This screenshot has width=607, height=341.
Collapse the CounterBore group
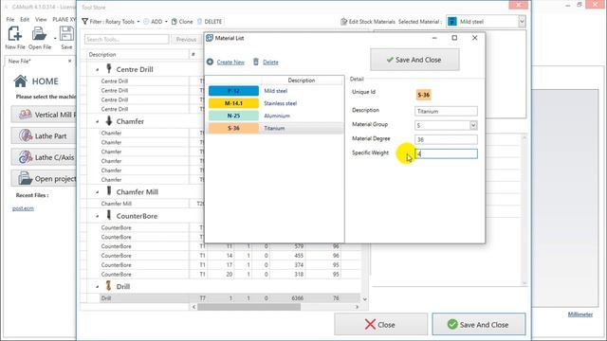click(98, 216)
